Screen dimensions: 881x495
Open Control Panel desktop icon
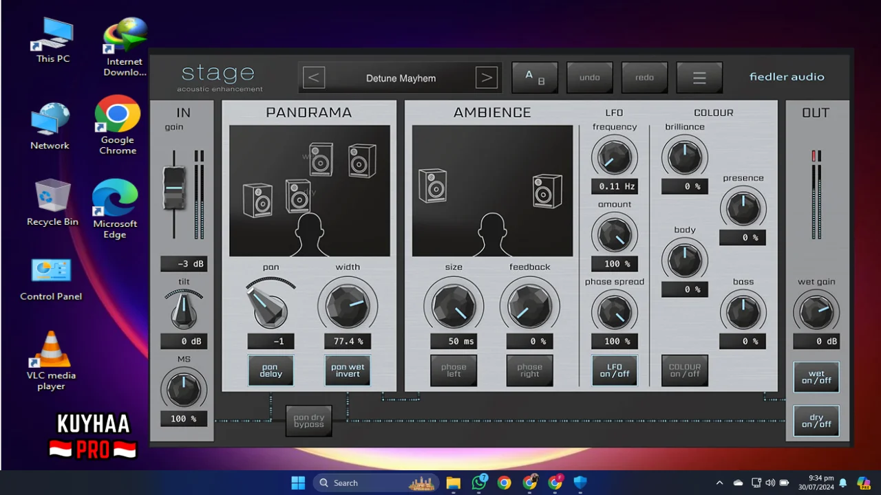(51, 280)
